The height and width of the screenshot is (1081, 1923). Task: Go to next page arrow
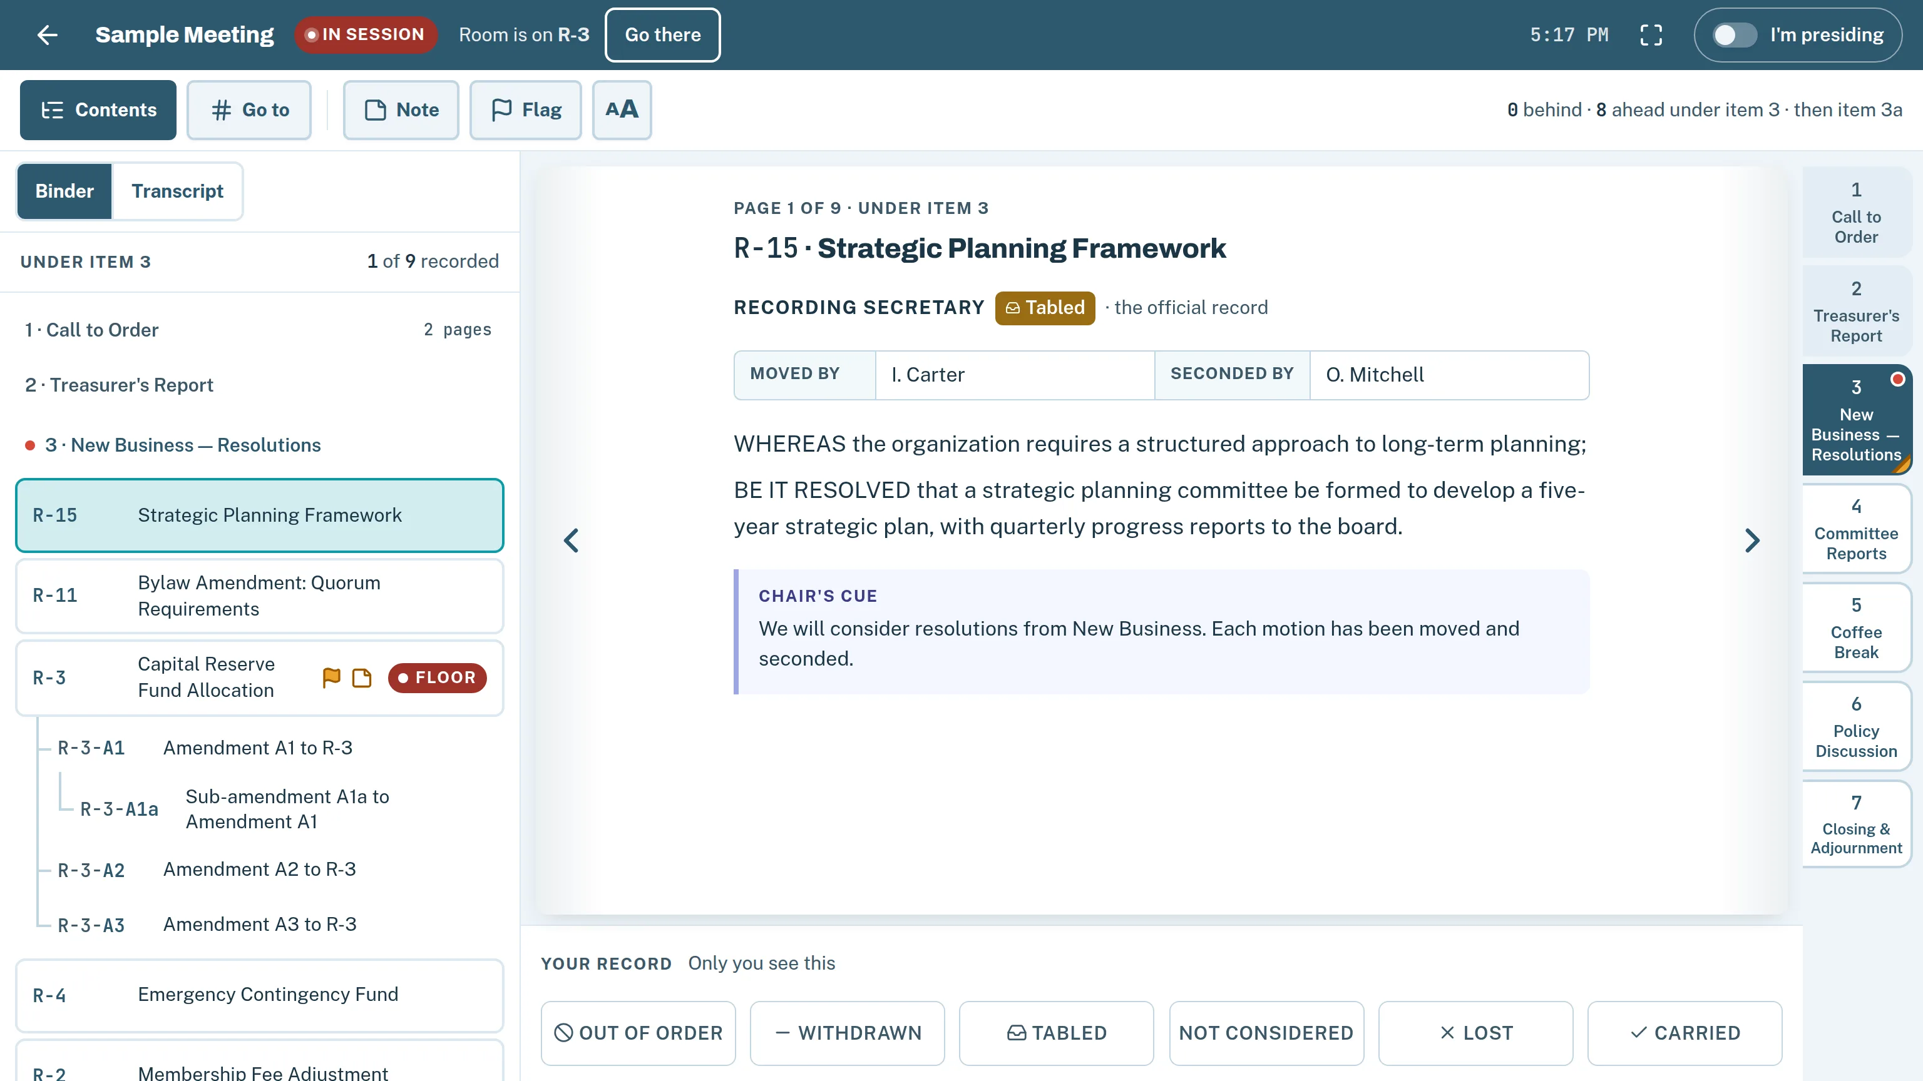point(1752,540)
